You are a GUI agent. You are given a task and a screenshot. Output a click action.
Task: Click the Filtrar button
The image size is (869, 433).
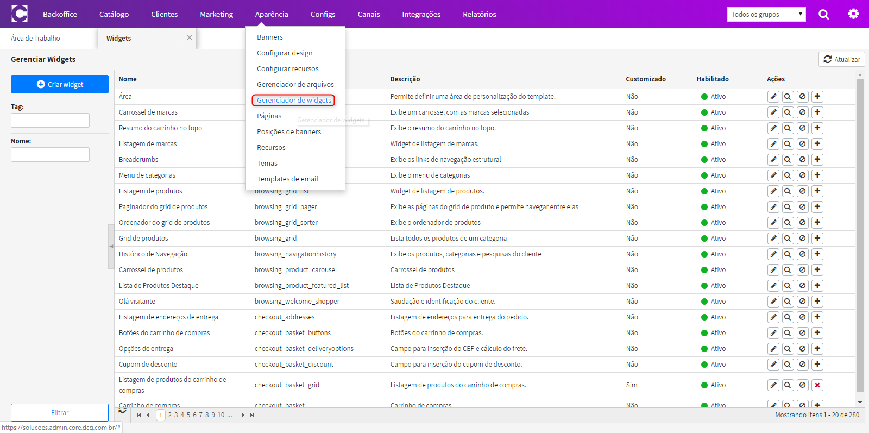(x=60, y=412)
